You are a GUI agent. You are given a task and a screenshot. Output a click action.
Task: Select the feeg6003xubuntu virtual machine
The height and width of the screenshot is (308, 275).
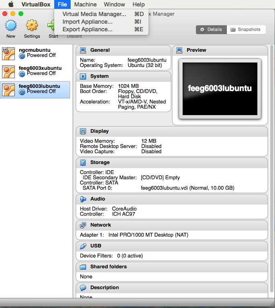coord(35,72)
